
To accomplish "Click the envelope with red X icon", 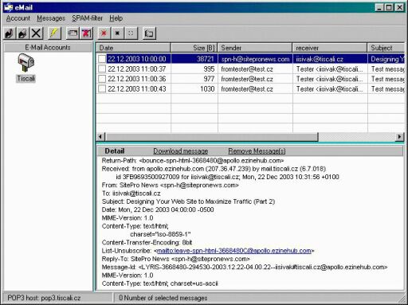I will [86, 33].
